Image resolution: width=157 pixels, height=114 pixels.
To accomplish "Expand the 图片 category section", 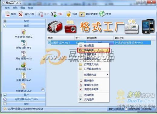I will click(24, 95).
